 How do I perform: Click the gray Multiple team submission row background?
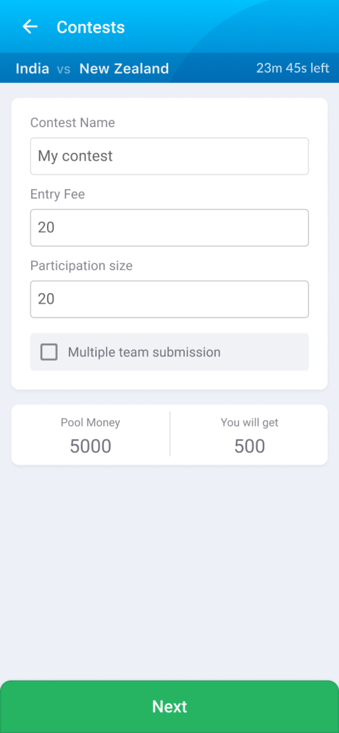169,352
